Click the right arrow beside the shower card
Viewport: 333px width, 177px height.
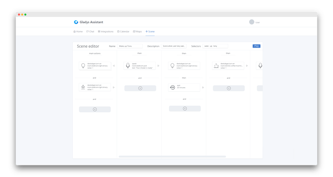click(x=113, y=87)
